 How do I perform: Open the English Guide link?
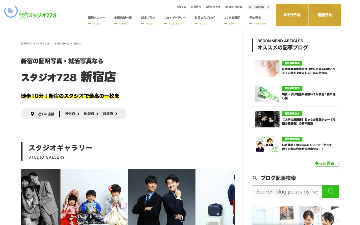[x=234, y=7]
